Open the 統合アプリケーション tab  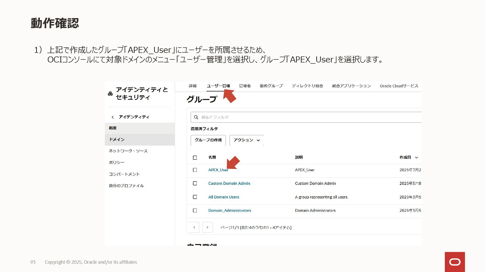(351, 86)
